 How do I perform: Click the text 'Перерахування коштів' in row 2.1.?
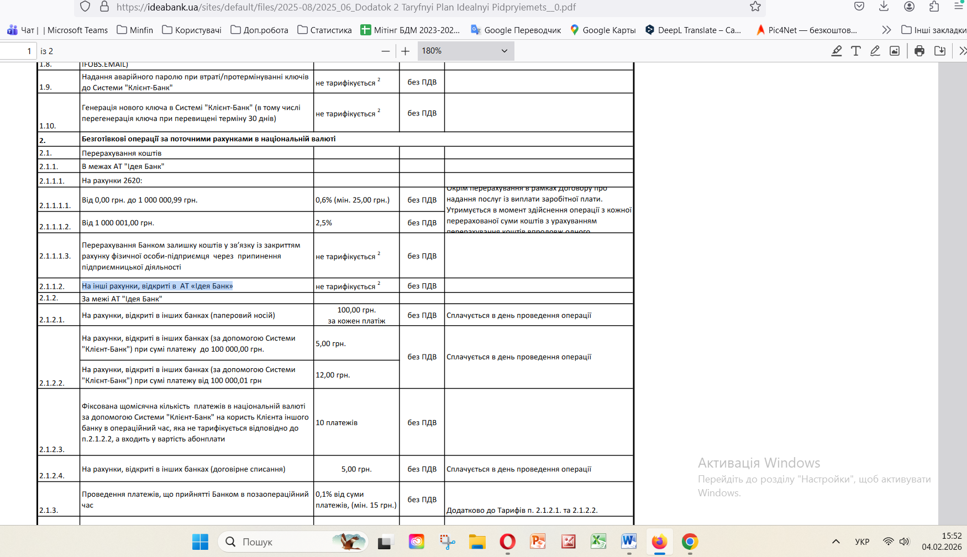click(x=122, y=153)
